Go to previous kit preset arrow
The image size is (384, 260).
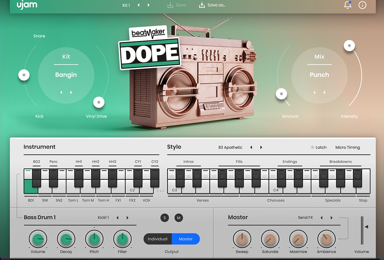[139, 5]
